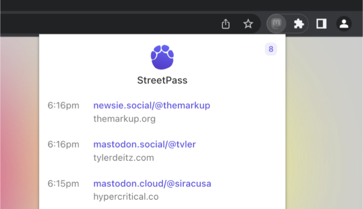Screen dimensions: 363x209
Task: Click the 6:15pm timestamp beside mastodon.cloud
Action: click(63, 183)
